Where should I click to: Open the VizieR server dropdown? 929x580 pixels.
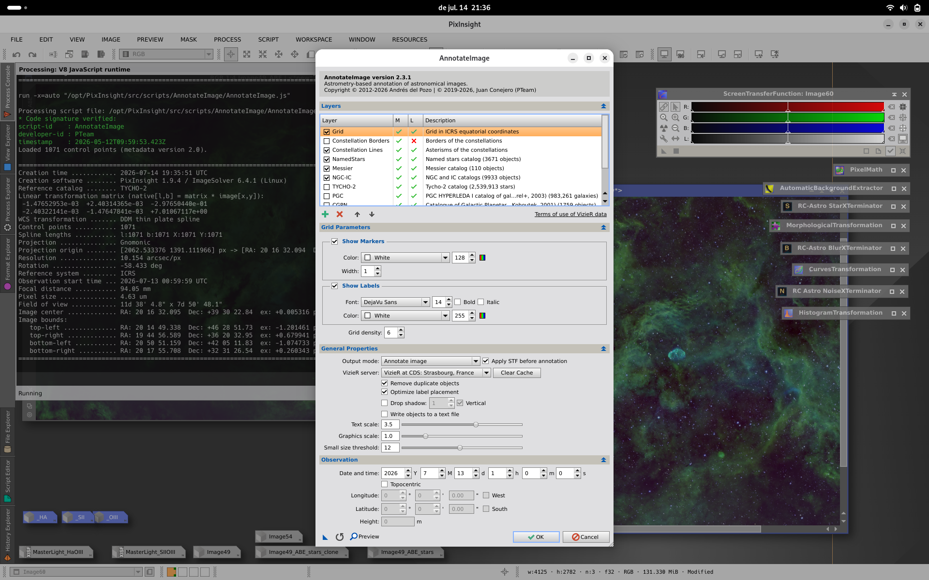tap(436, 373)
